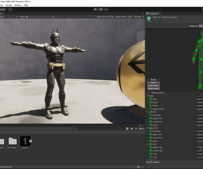Click the Batman Avatar icon in Inspector
This screenshot has width=203, height=169.
pos(149,19)
